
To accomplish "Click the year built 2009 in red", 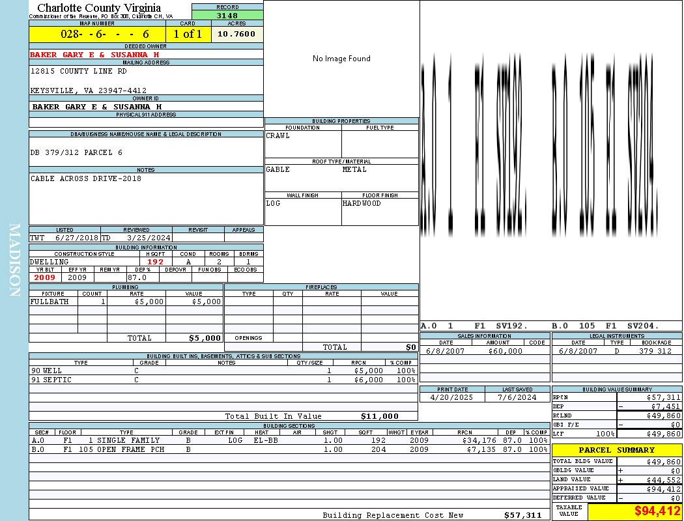I will pos(45,277).
